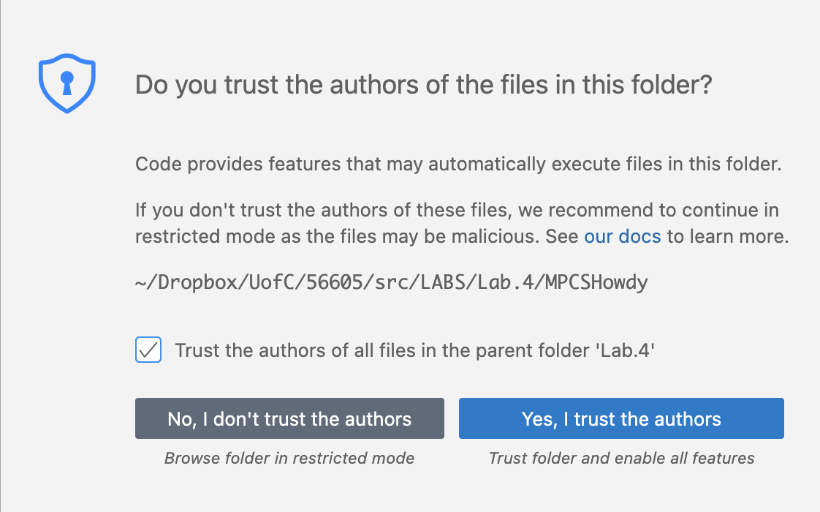
Task: Click 'to learn more.' after docs link
Action: point(727,237)
